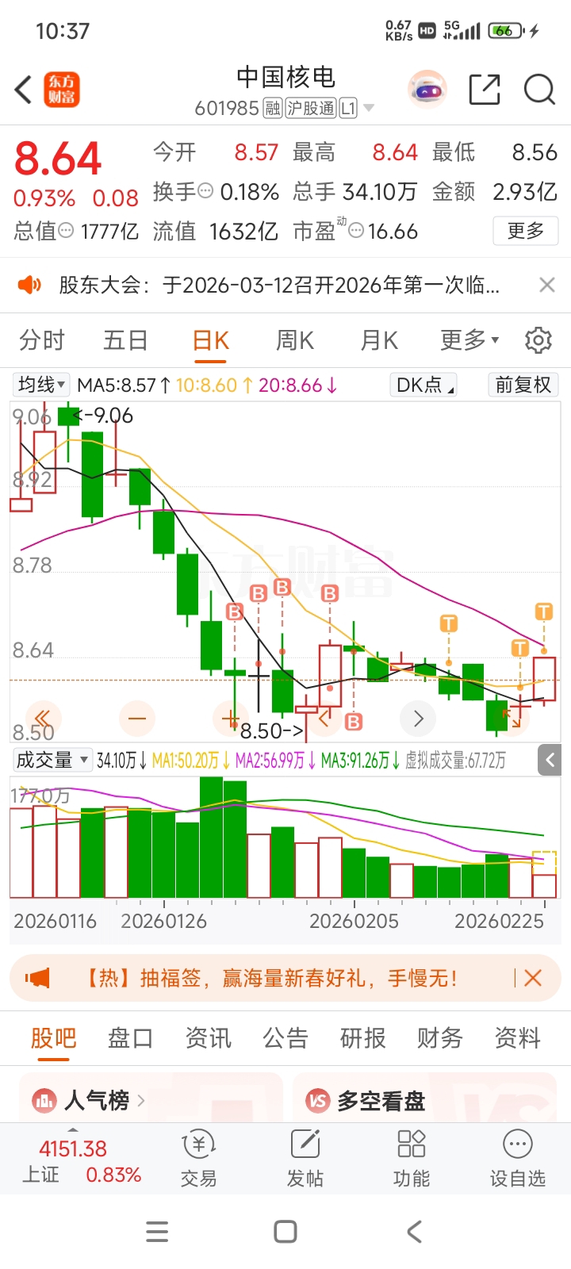Open the 研报 tab

coord(363,1037)
